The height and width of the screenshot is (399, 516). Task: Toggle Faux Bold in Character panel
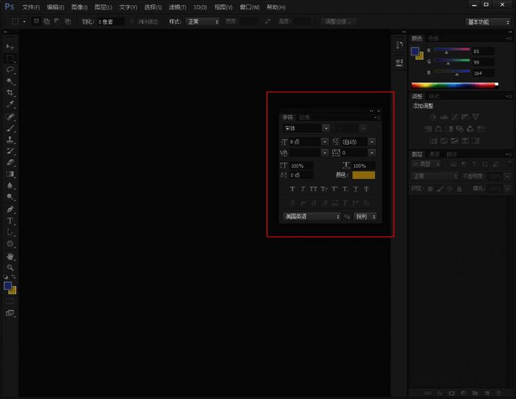293,189
